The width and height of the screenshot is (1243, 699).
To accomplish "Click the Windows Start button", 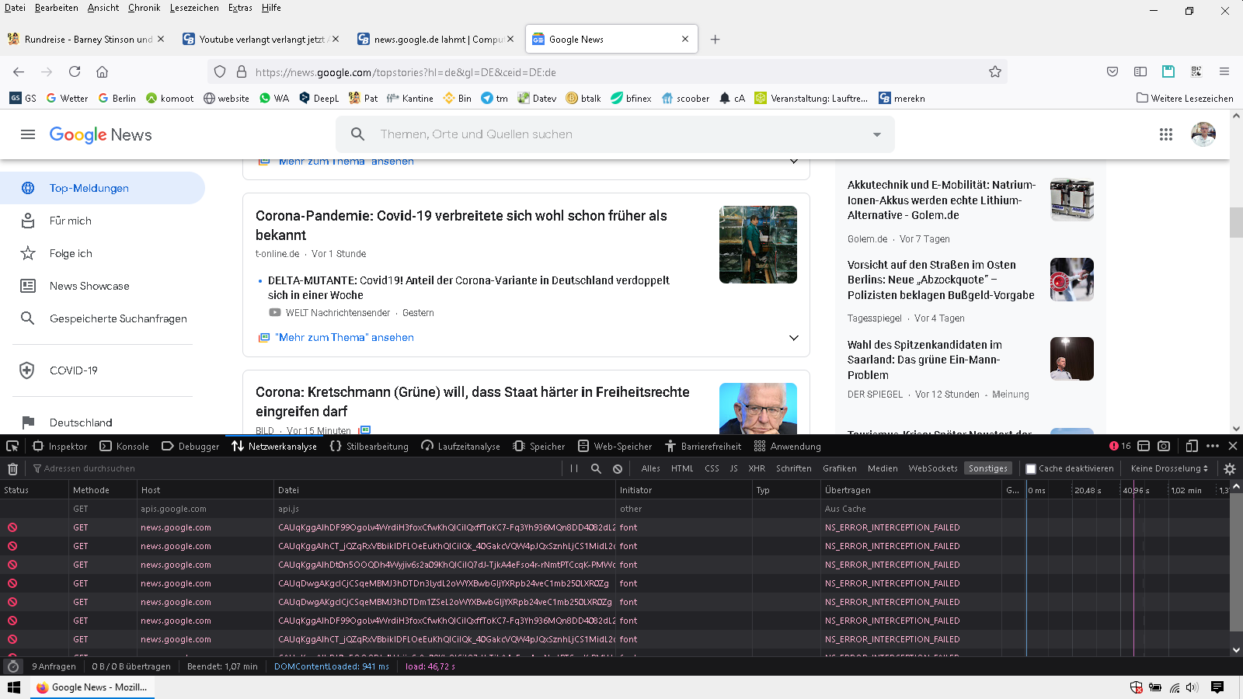I will 14,687.
